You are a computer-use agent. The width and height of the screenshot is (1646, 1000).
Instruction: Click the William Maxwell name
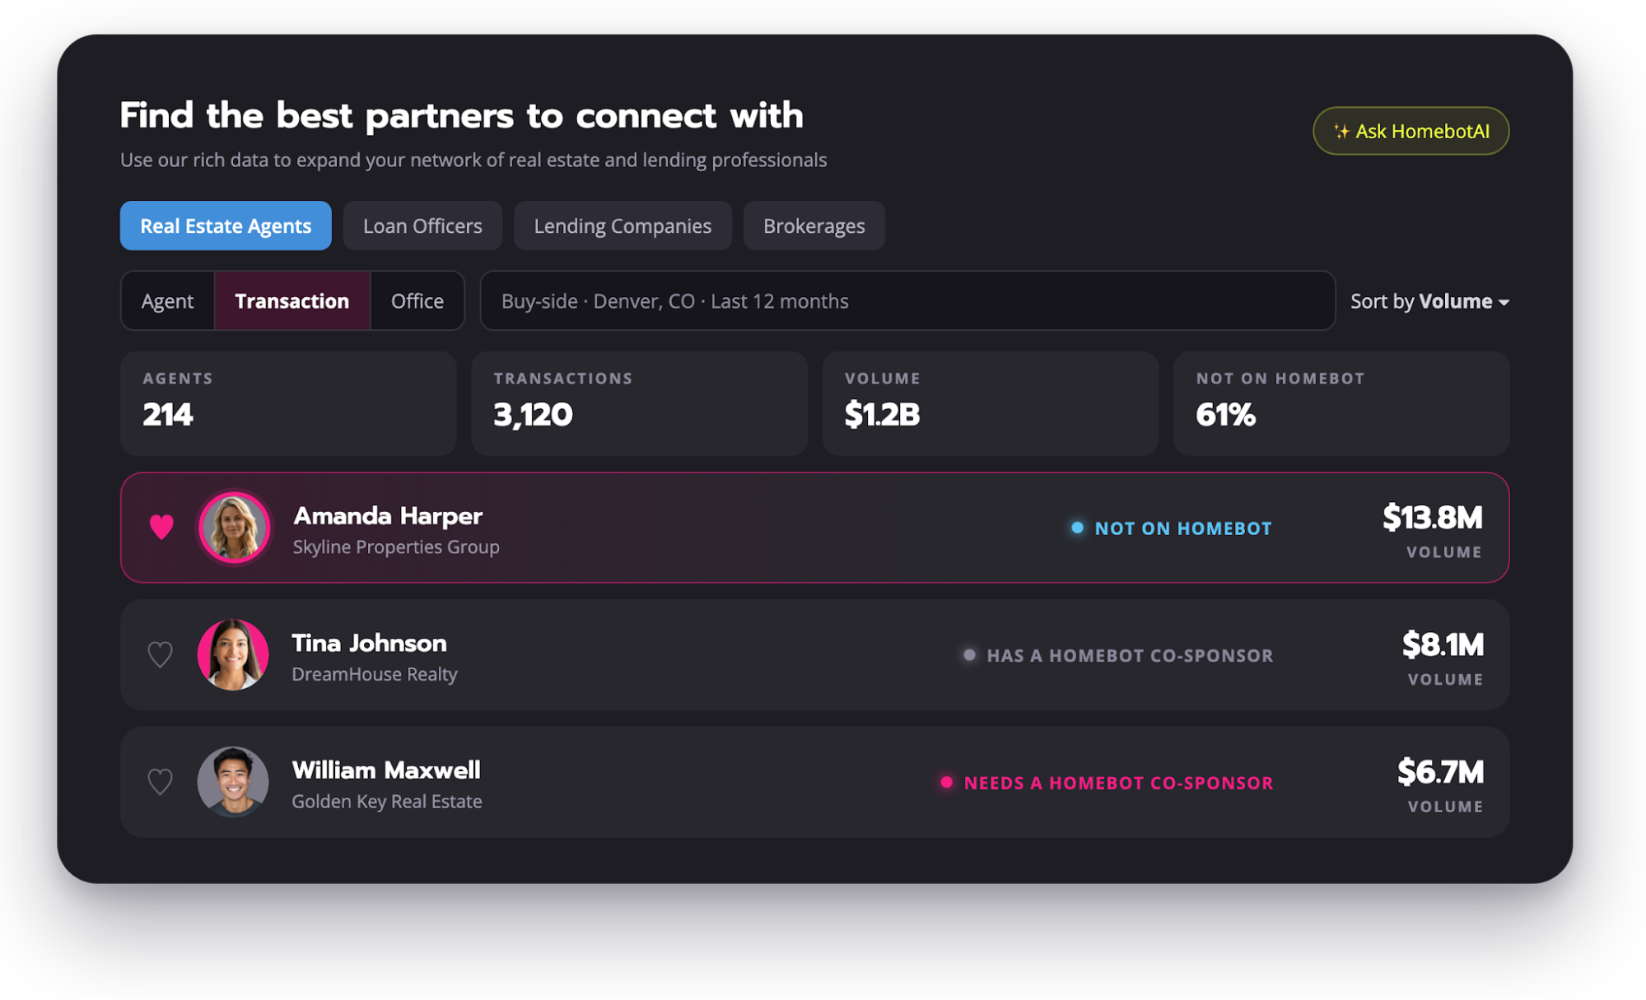pos(386,770)
